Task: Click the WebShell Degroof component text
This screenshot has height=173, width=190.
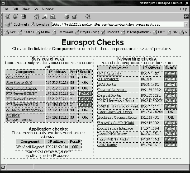Action: pos(30,147)
